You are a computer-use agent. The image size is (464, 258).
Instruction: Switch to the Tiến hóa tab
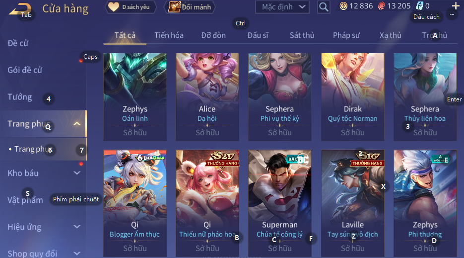[169, 35]
